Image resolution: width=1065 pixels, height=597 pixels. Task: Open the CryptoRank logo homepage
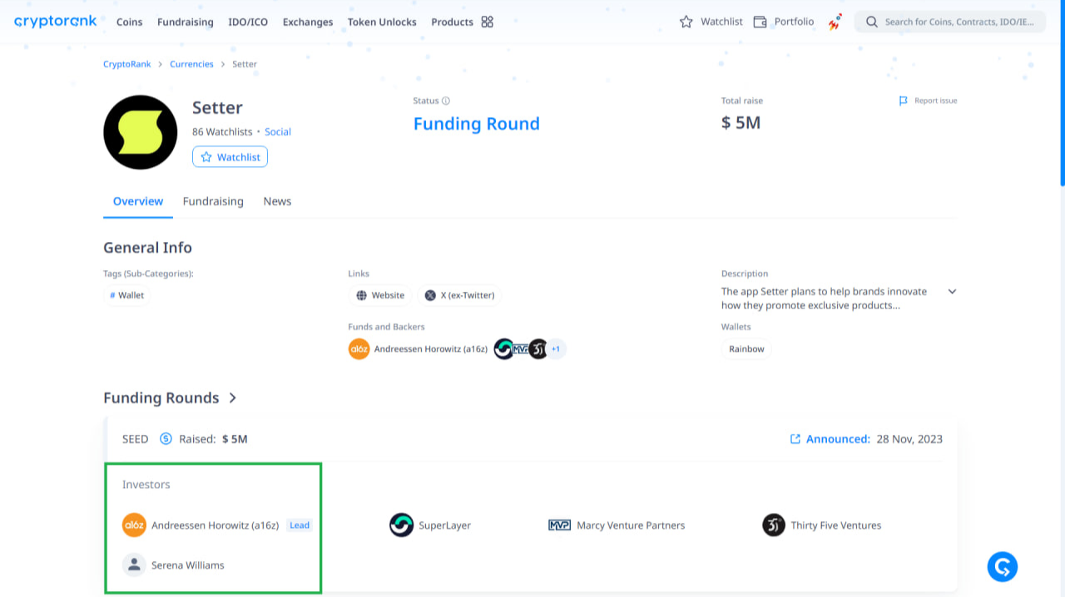56,22
